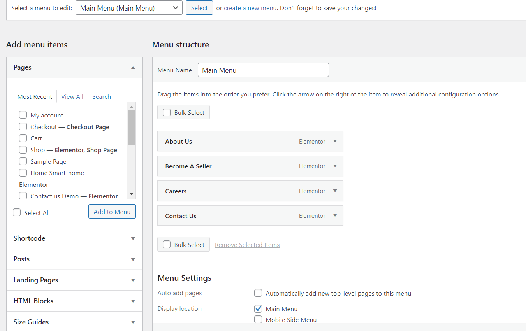Enable automatically add new top-level pages
The width and height of the screenshot is (526, 331).
click(x=258, y=293)
